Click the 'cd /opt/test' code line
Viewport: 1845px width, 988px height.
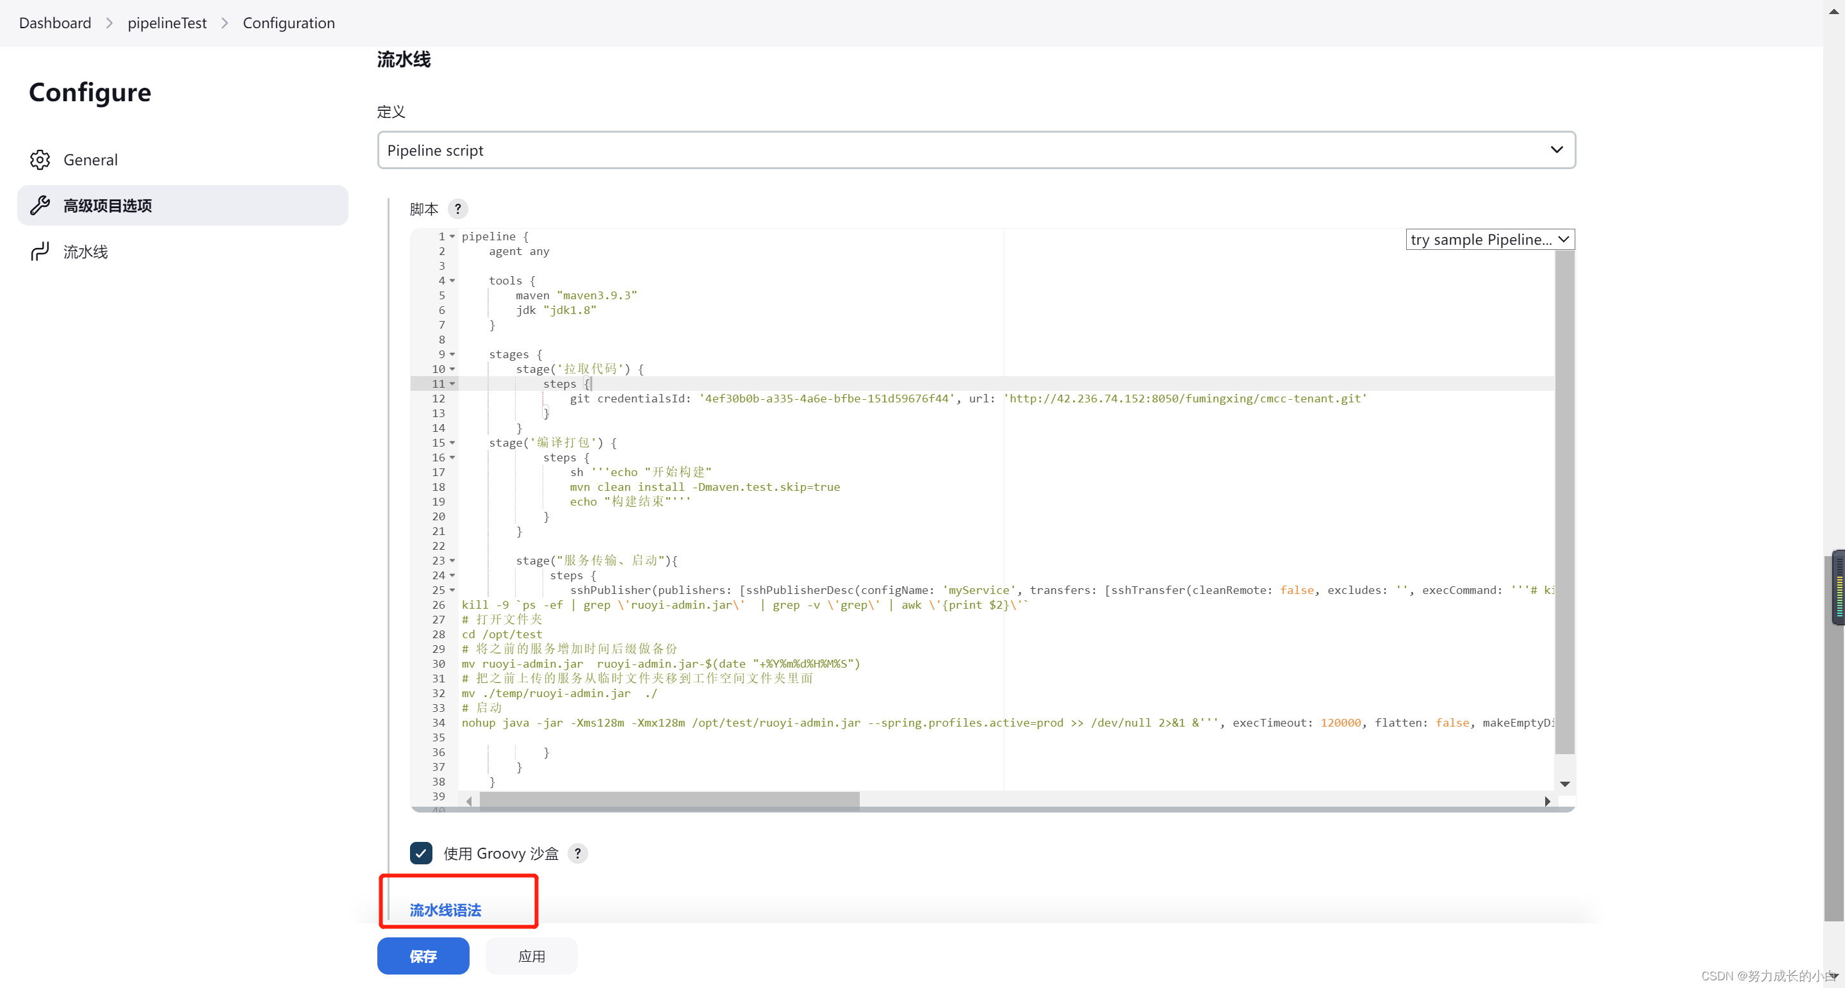[x=502, y=635]
